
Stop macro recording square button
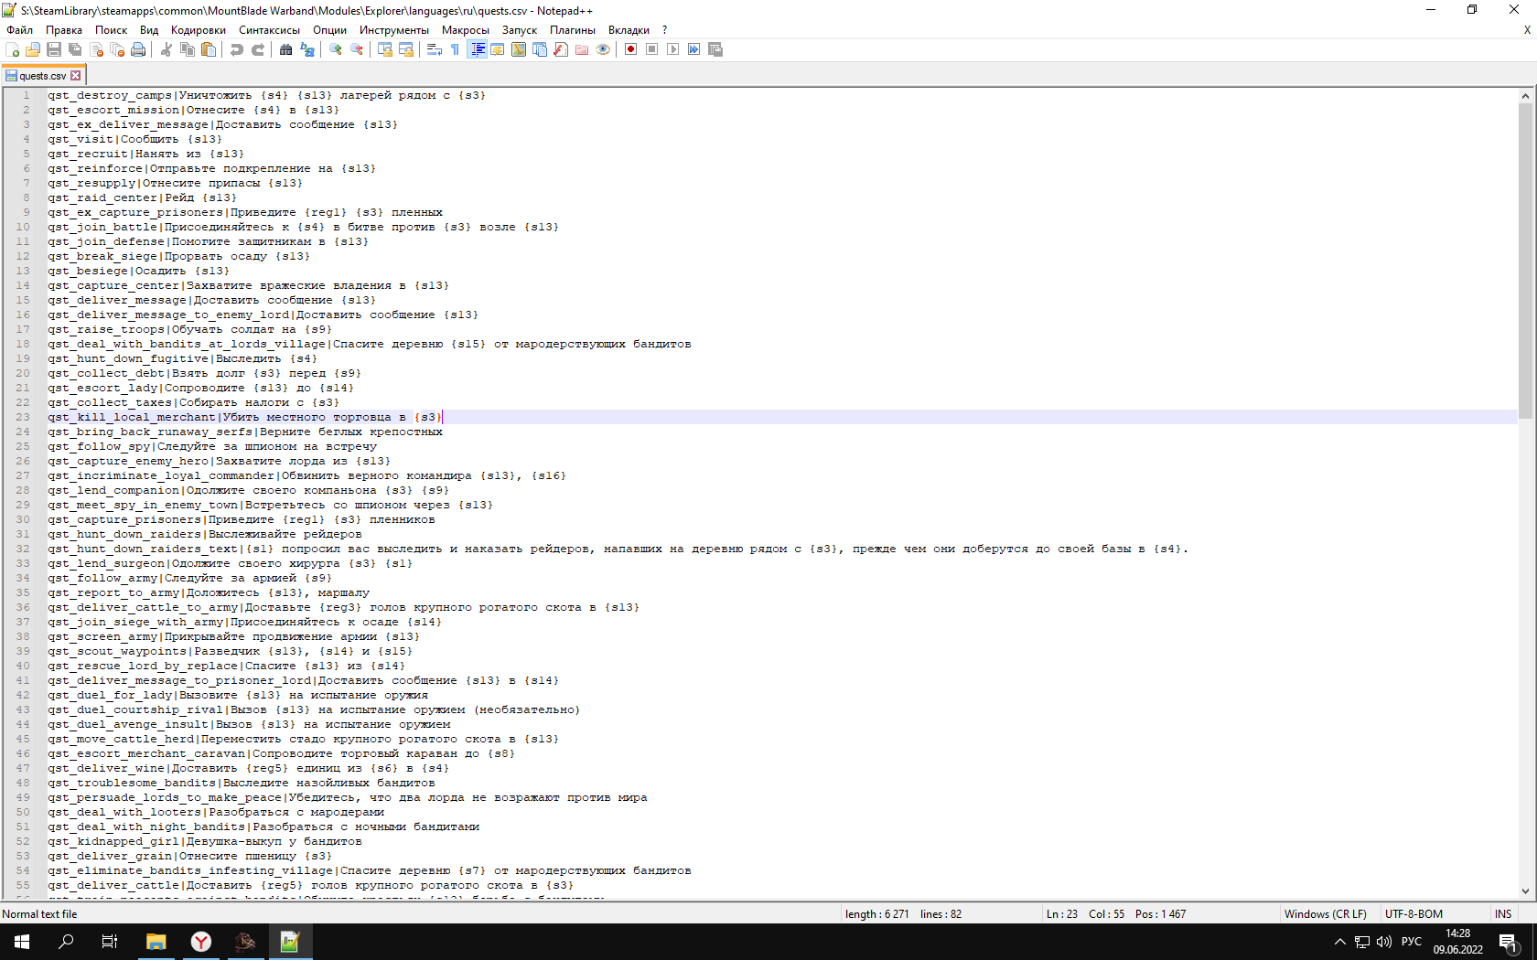(x=652, y=49)
